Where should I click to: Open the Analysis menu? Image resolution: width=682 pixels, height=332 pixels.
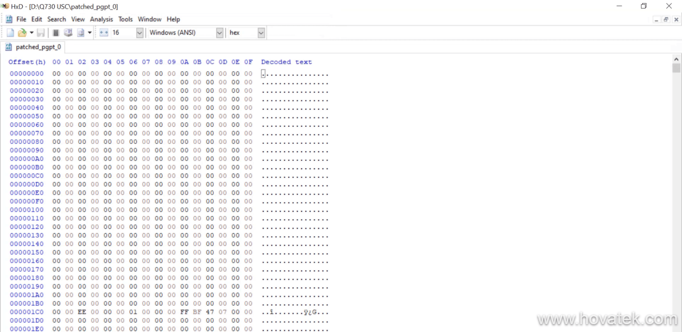coord(102,19)
